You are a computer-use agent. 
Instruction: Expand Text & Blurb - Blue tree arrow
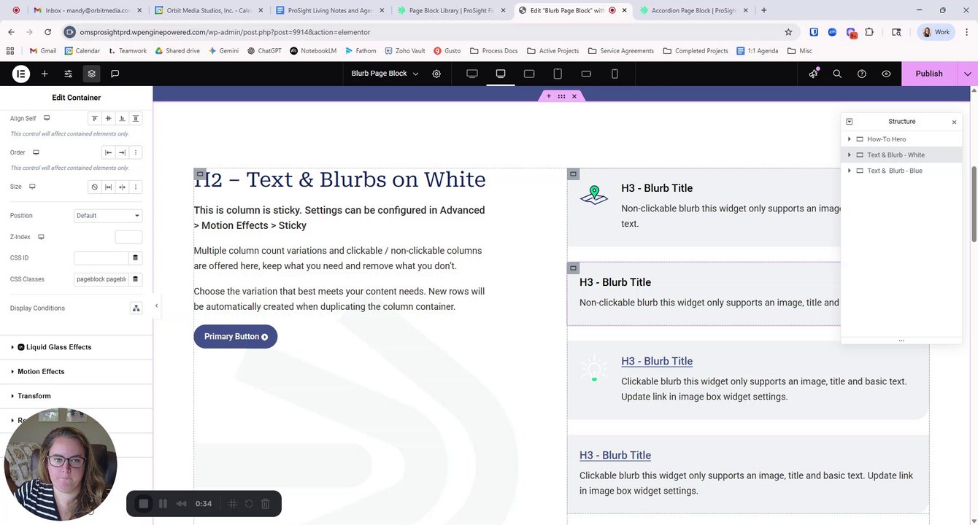849,171
